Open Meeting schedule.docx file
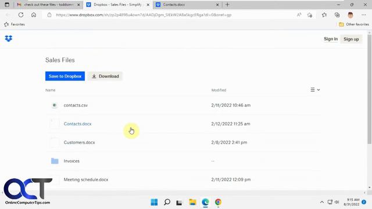Image resolution: width=372 pixels, height=209 pixels. [86, 179]
